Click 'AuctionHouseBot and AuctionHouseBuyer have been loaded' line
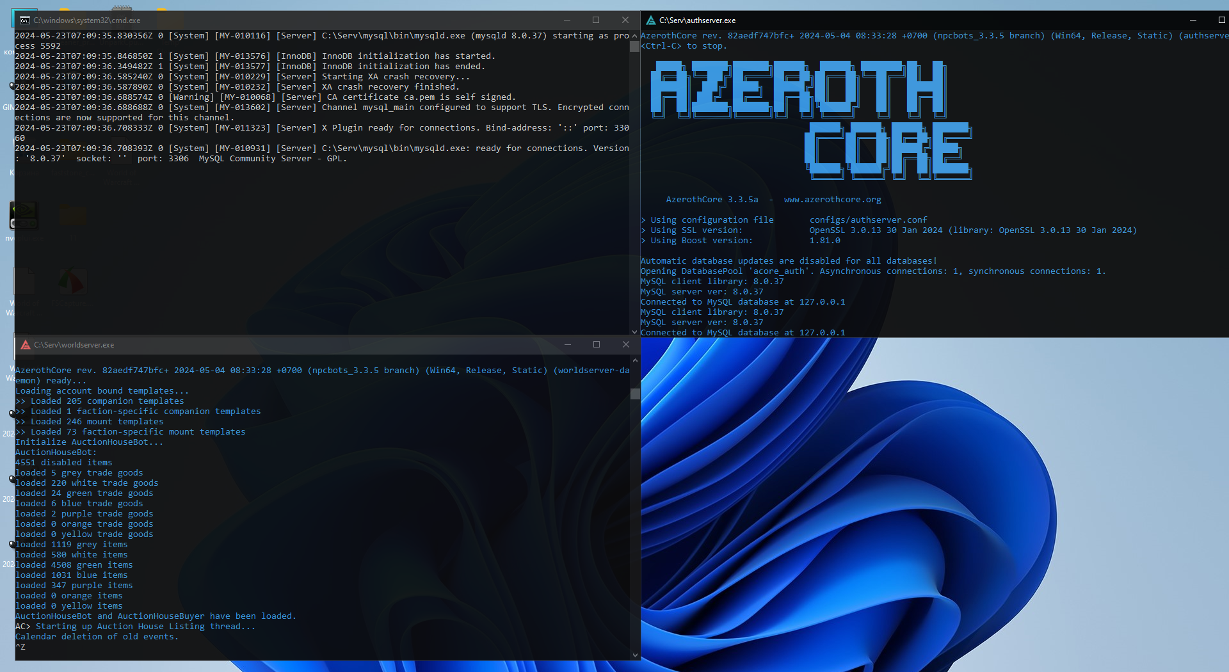Image resolution: width=1229 pixels, height=672 pixels. 156,616
